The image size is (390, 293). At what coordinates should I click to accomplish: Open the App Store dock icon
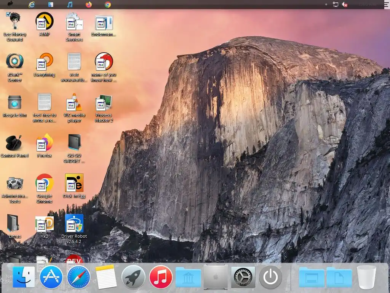click(51, 277)
